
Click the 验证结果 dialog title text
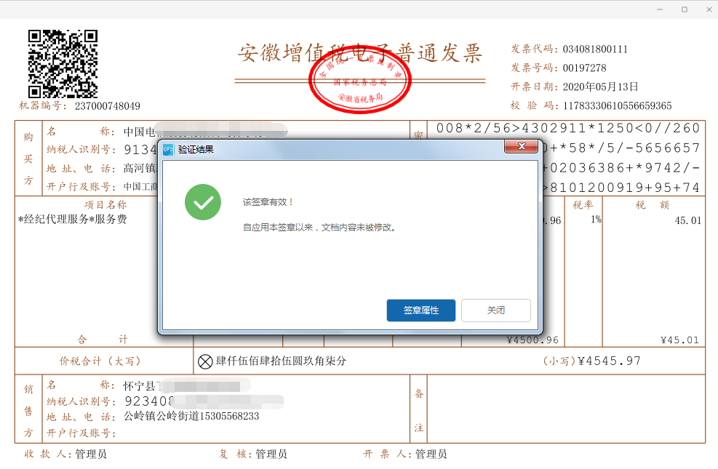(196, 149)
